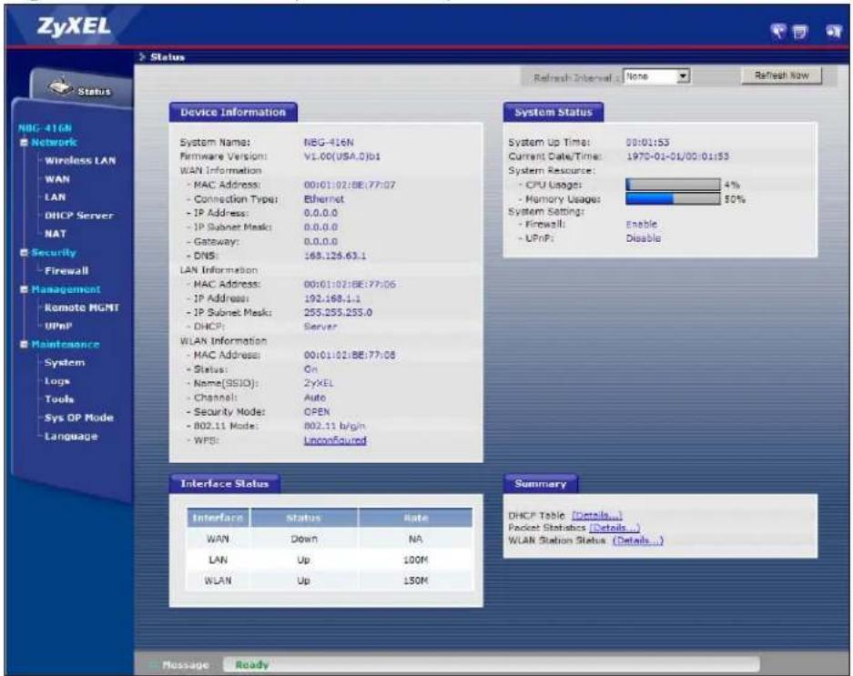This screenshot has width=853, height=676.
Task: Go to DHCP Server page
Action: pos(79,216)
